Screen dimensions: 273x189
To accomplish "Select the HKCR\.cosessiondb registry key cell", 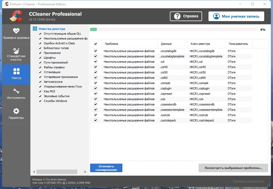I will (202, 104).
